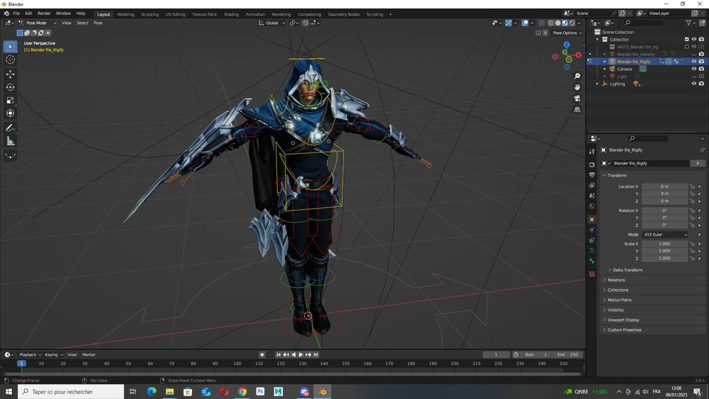Click the End frame 250 field
This screenshot has width=709, height=399.
coord(568,355)
